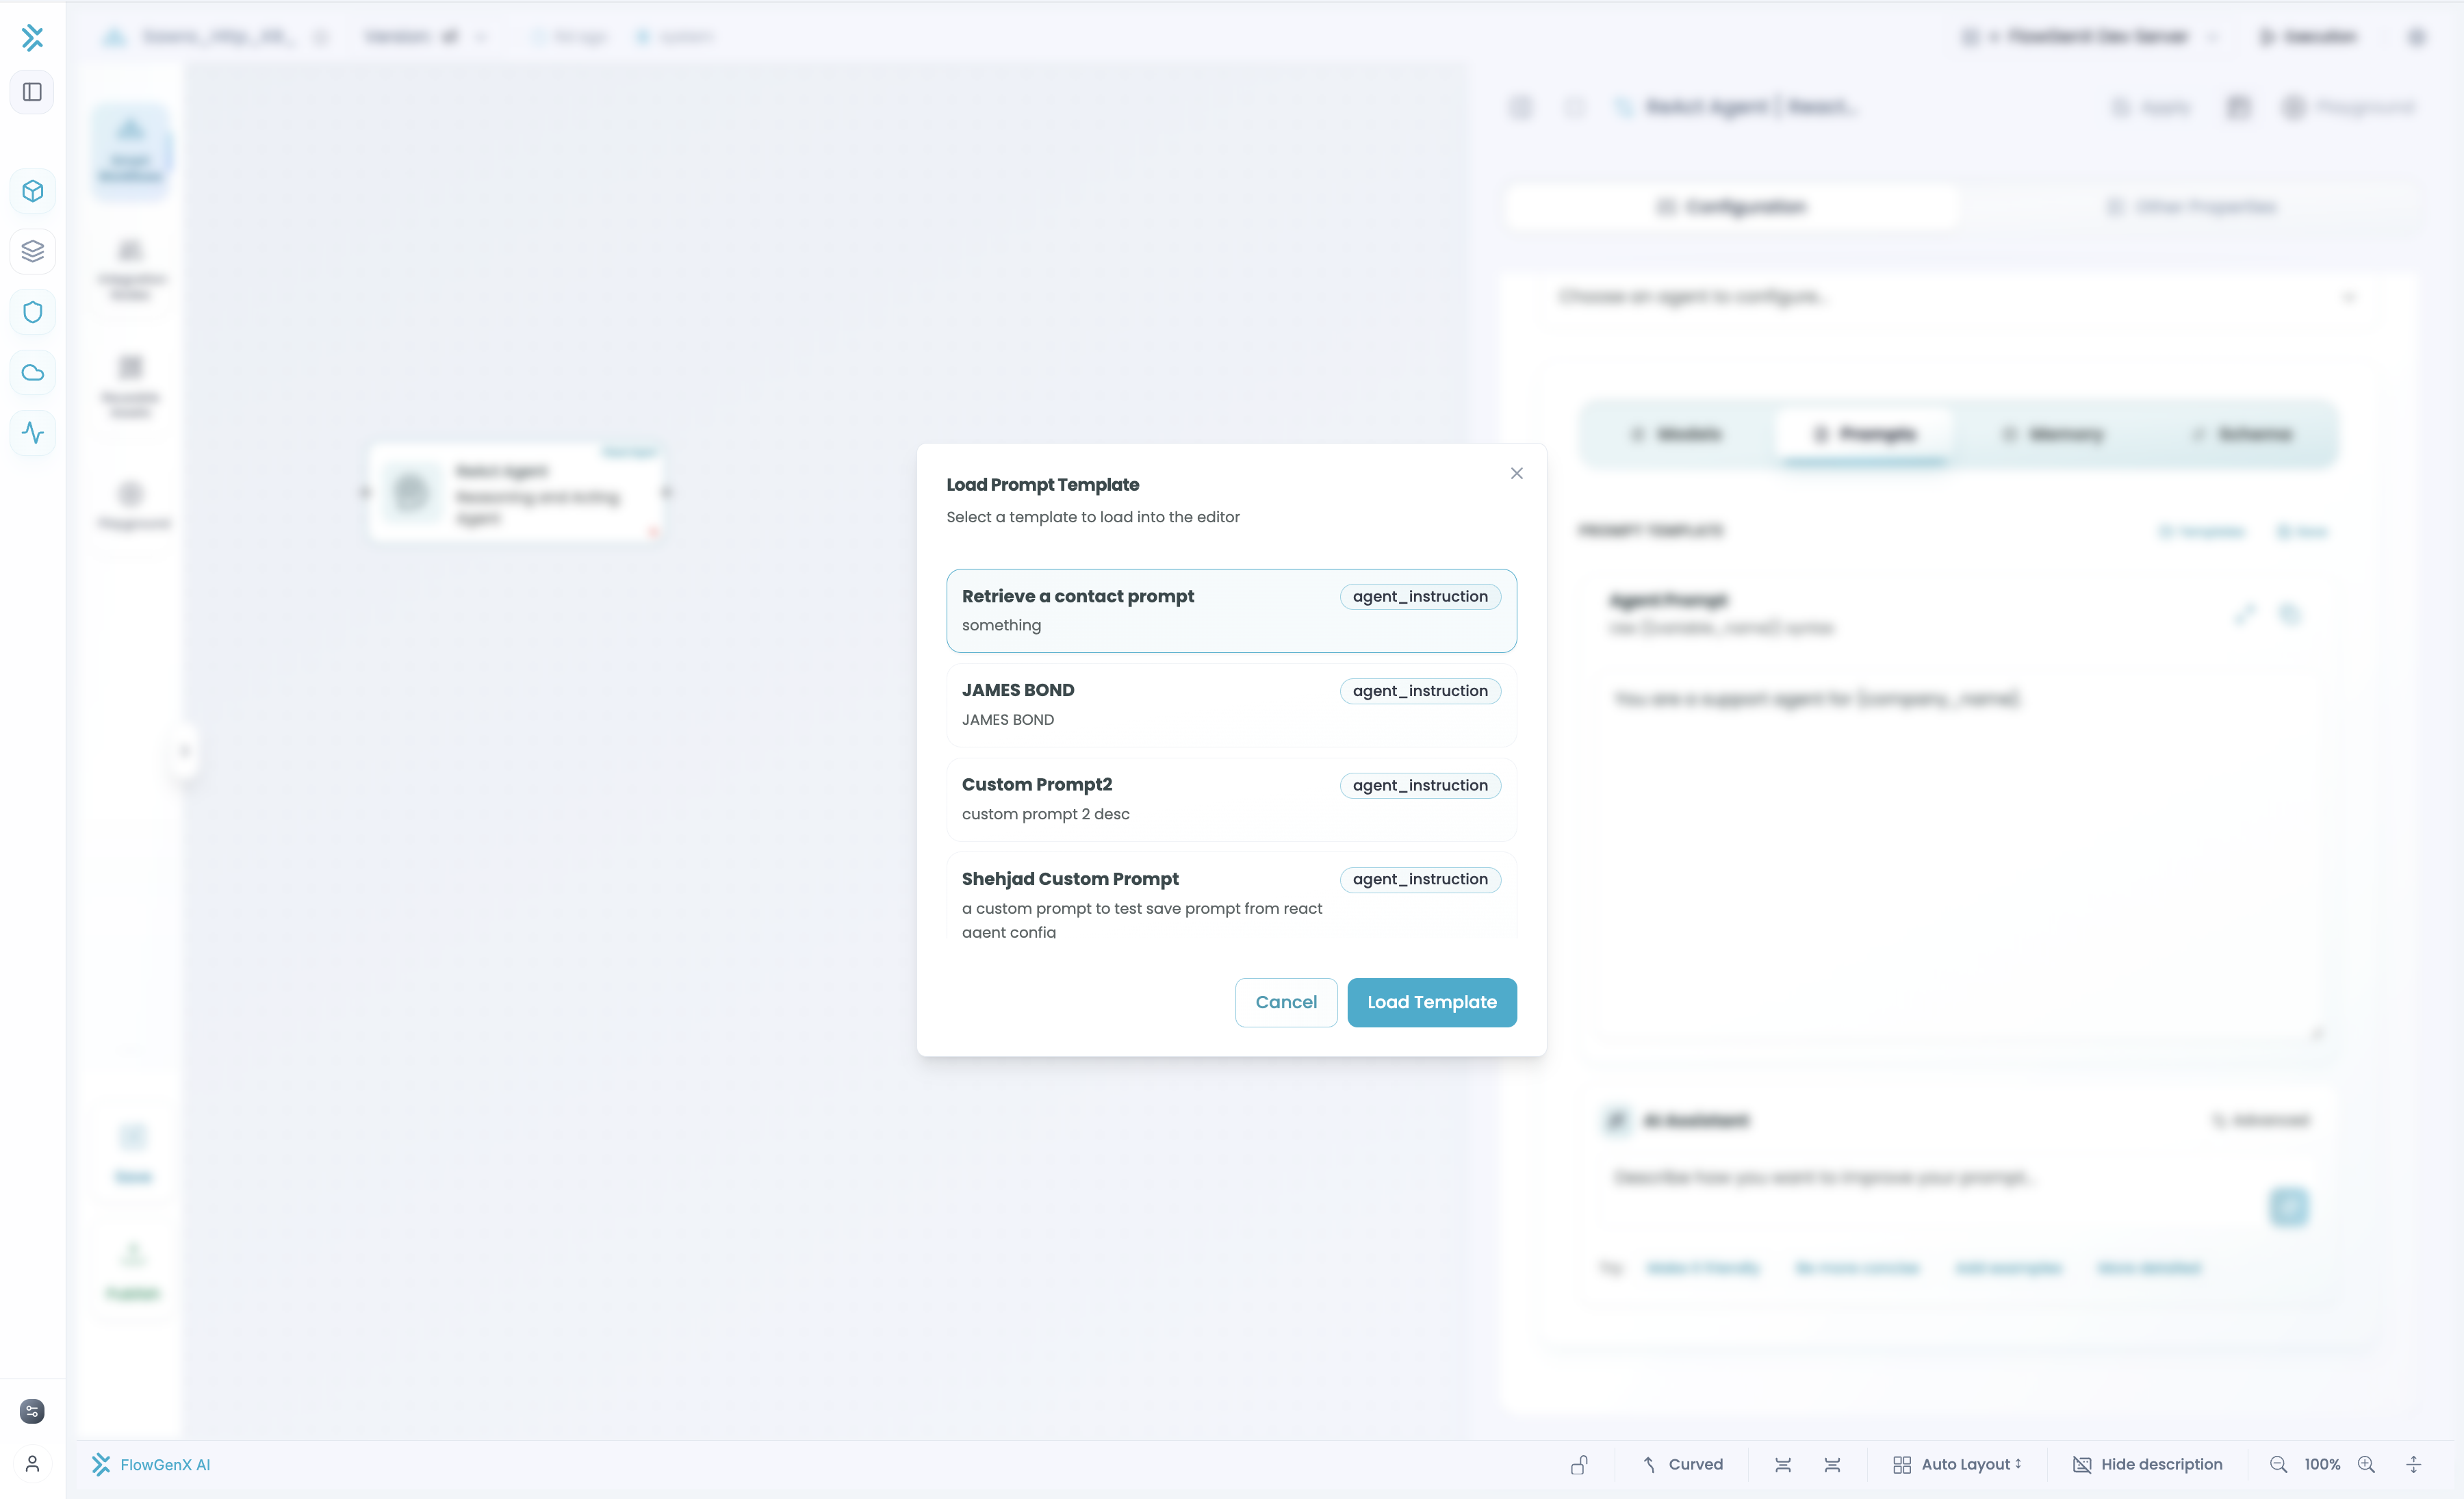Select the JAMES BOND template

point(1231,705)
